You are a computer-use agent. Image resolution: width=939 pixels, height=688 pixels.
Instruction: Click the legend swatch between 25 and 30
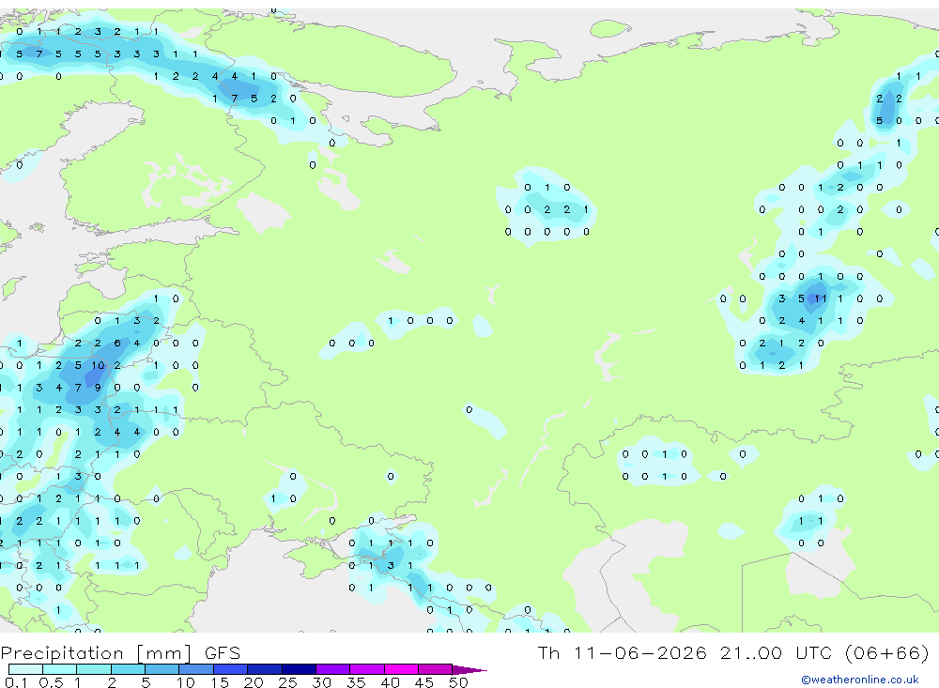[299, 669]
